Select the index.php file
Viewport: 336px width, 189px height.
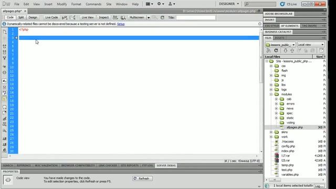pos(288,151)
